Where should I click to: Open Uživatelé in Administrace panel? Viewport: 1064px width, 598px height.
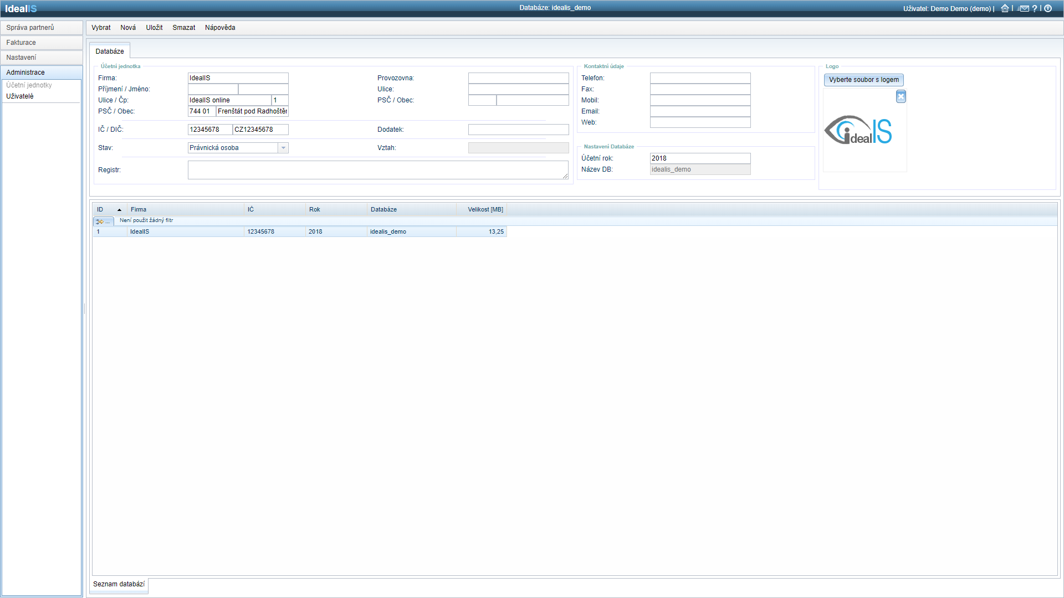coord(20,96)
